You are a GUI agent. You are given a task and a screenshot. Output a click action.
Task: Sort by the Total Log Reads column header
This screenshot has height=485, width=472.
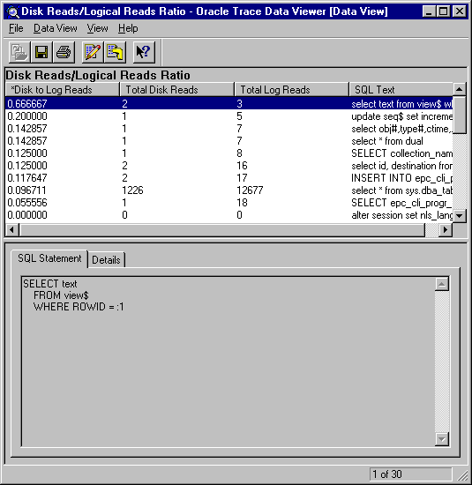tap(292, 90)
